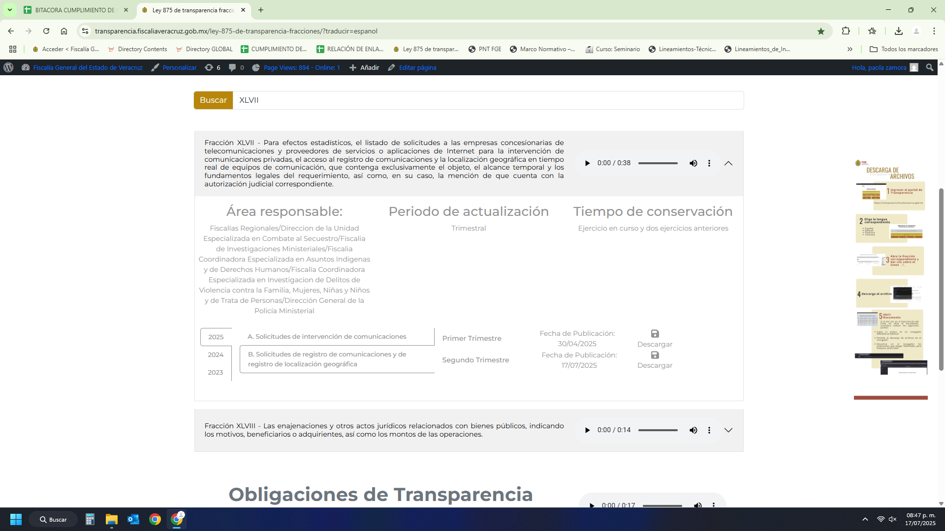Bookmark star icon in address bar

point(821,31)
